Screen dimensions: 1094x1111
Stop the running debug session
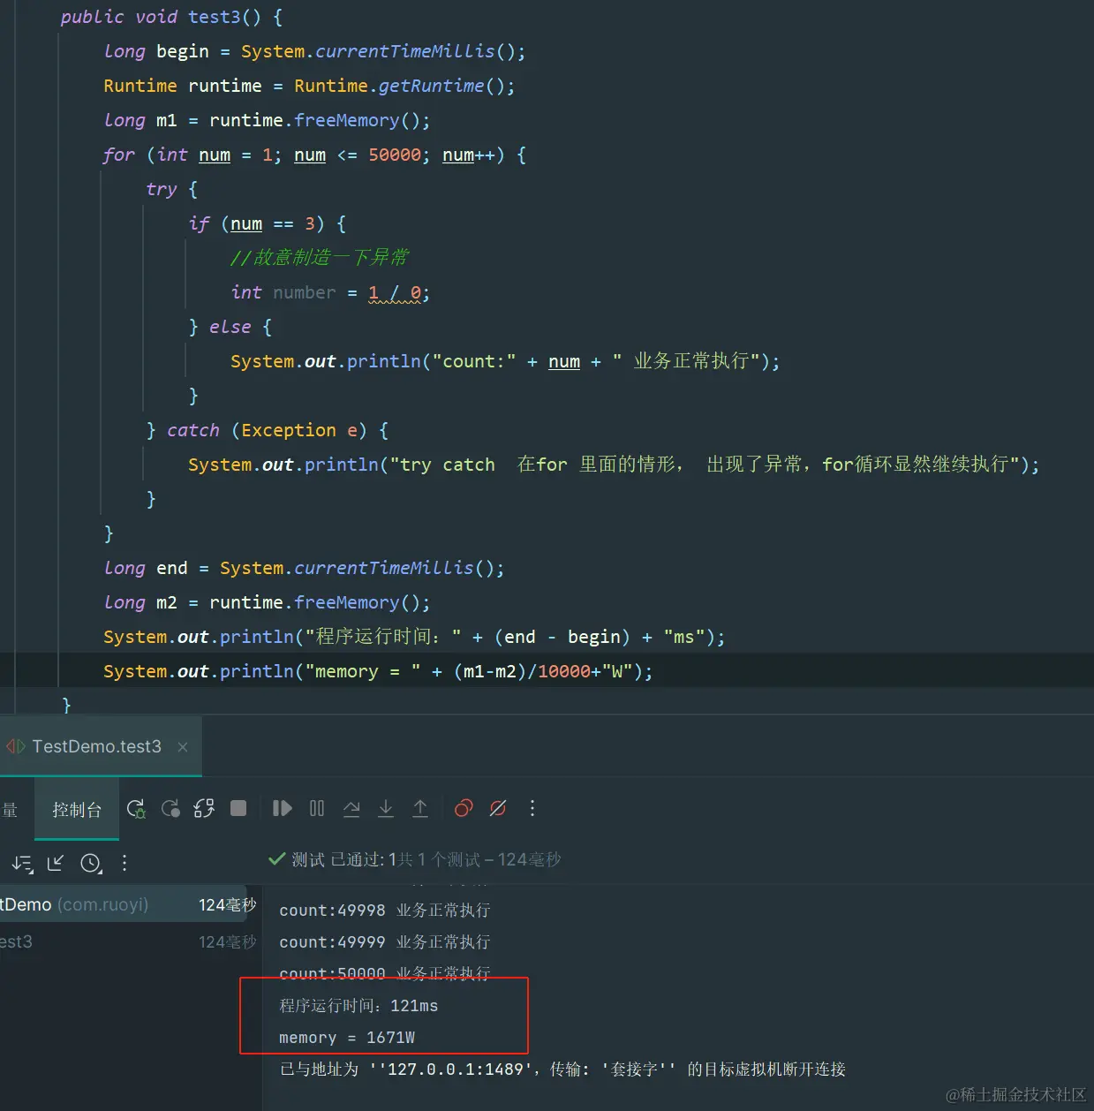pyautogui.click(x=238, y=808)
